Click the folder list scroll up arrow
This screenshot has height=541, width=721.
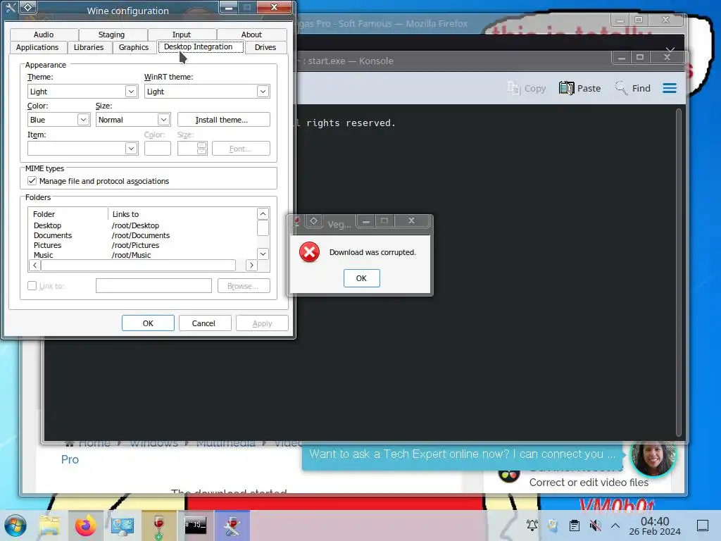click(263, 214)
